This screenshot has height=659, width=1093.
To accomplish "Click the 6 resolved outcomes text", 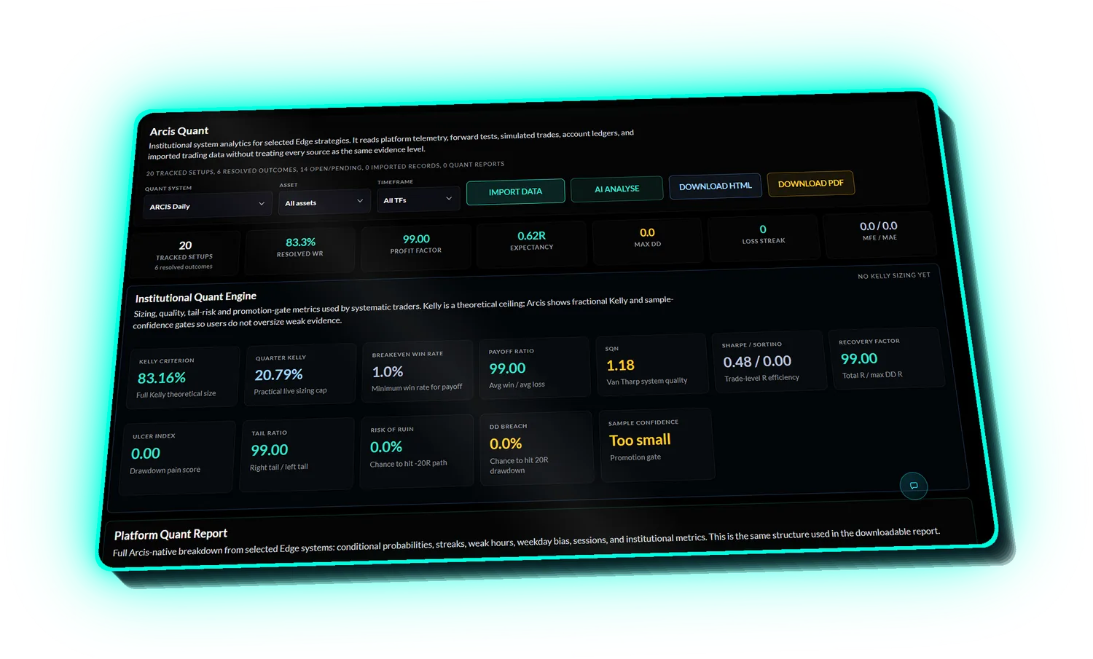I will 184,267.
